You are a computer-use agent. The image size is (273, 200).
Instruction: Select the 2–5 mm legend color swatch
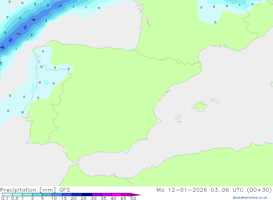(37, 195)
